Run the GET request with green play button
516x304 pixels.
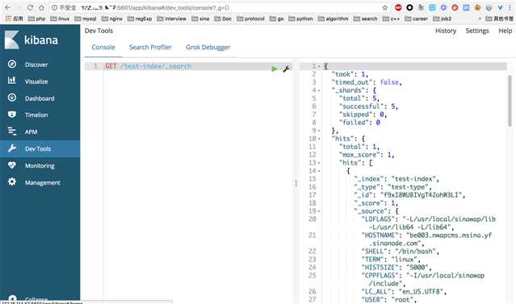coord(274,69)
